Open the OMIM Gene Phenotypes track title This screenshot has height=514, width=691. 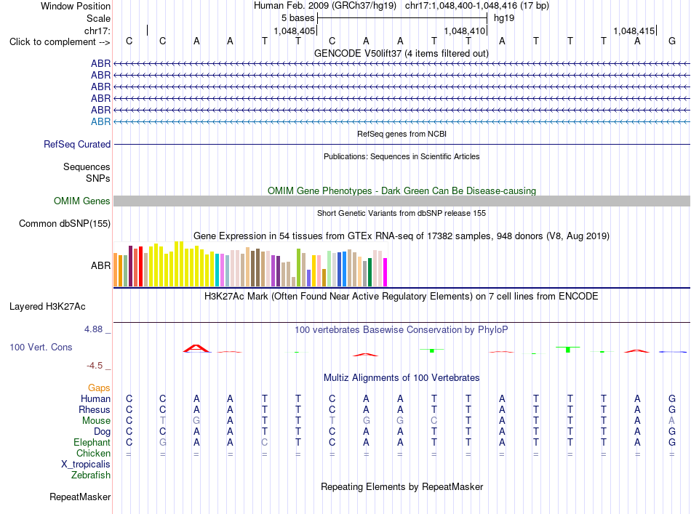coord(402,190)
